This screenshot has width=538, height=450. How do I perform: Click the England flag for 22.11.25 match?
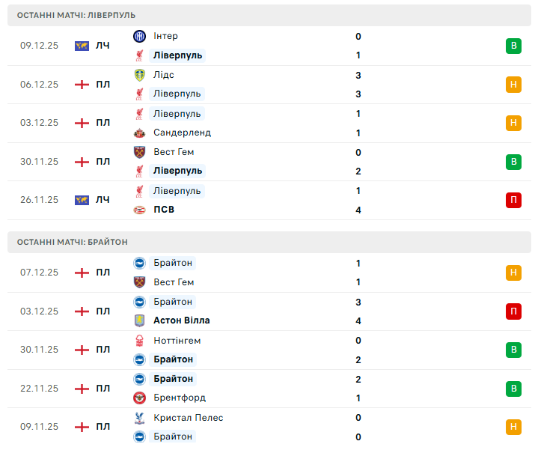point(82,389)
